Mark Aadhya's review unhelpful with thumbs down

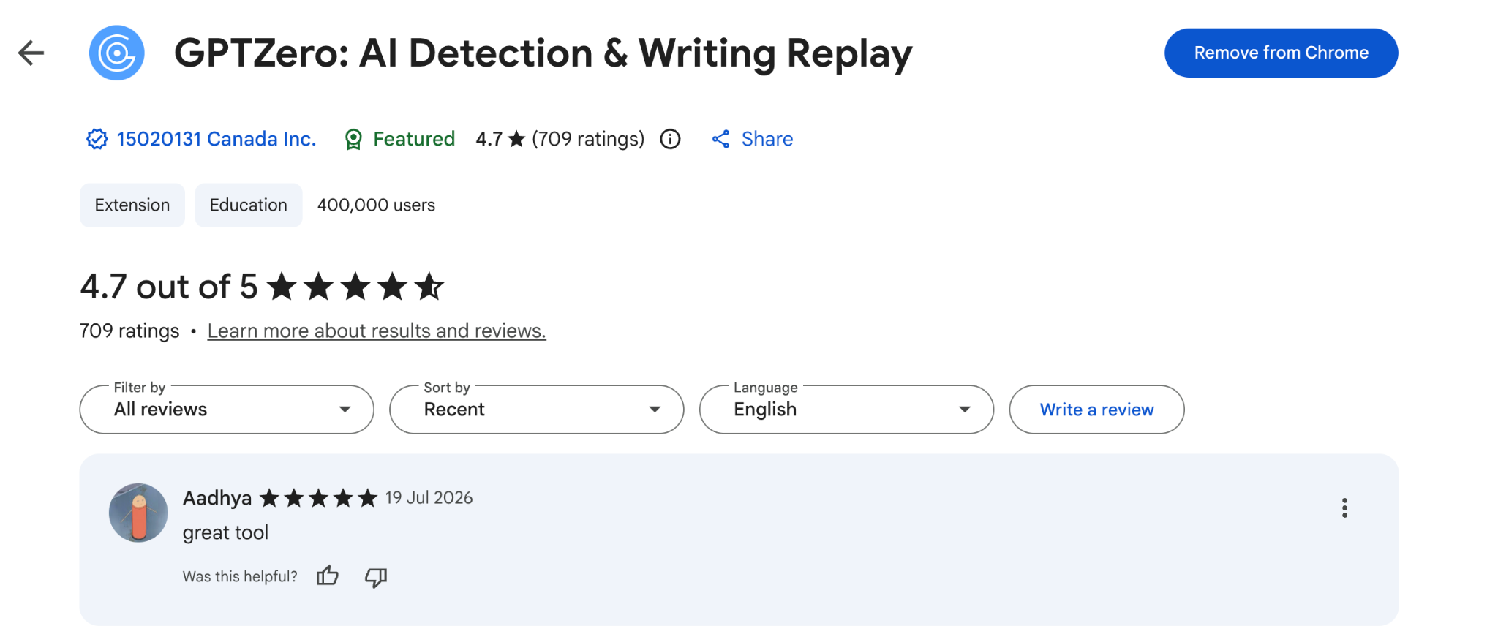[x=376, y=577]
